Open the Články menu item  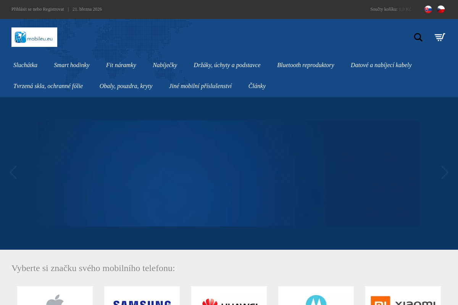coord(257,86)
